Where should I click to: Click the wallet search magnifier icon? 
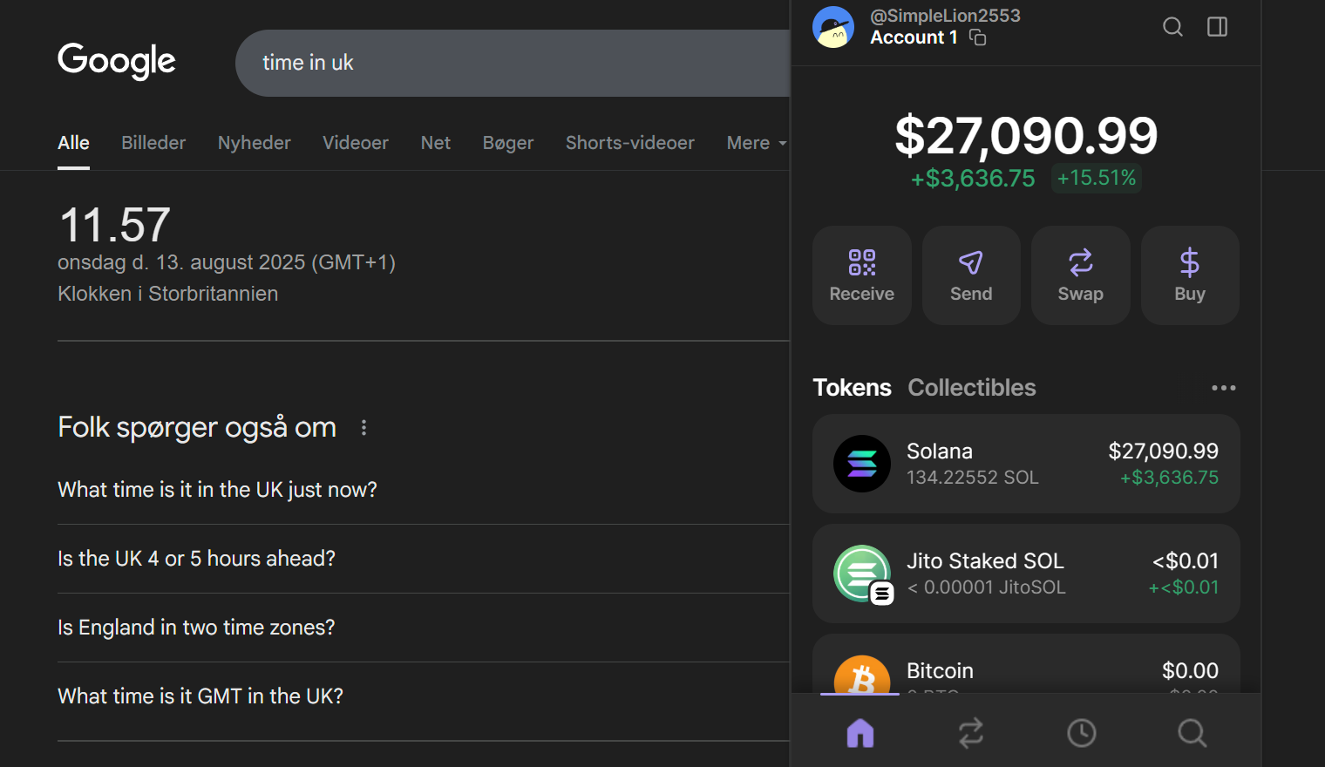(1172, 27)
